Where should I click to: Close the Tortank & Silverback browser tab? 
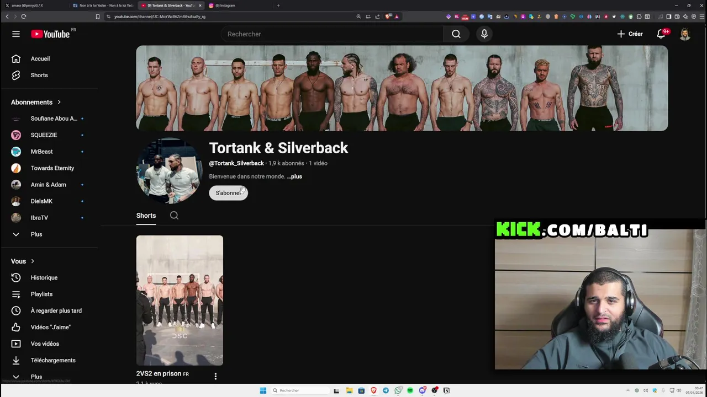point(200,6)
